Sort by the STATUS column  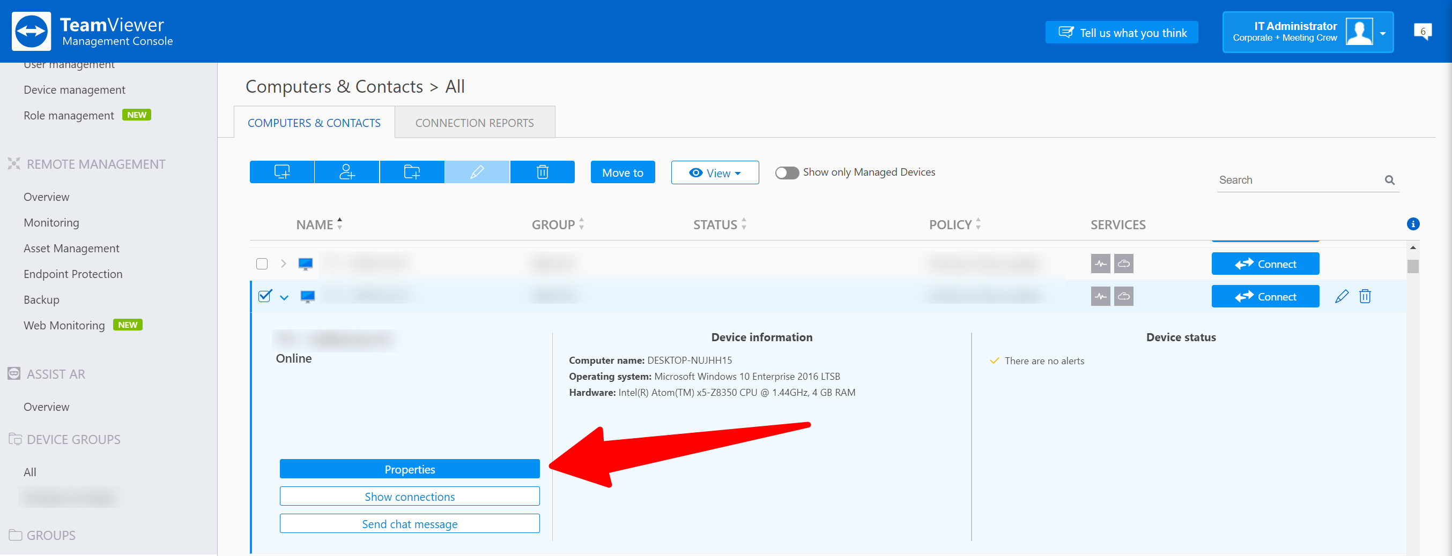(x=720, y=224)
